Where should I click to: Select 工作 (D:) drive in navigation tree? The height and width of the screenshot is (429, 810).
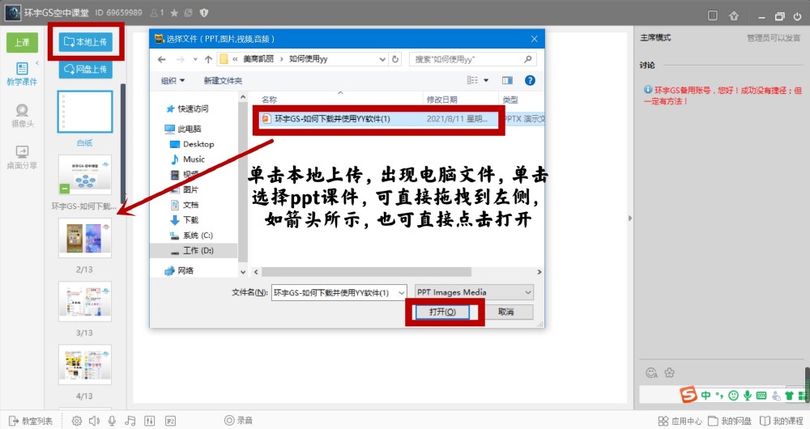point(192,250)
